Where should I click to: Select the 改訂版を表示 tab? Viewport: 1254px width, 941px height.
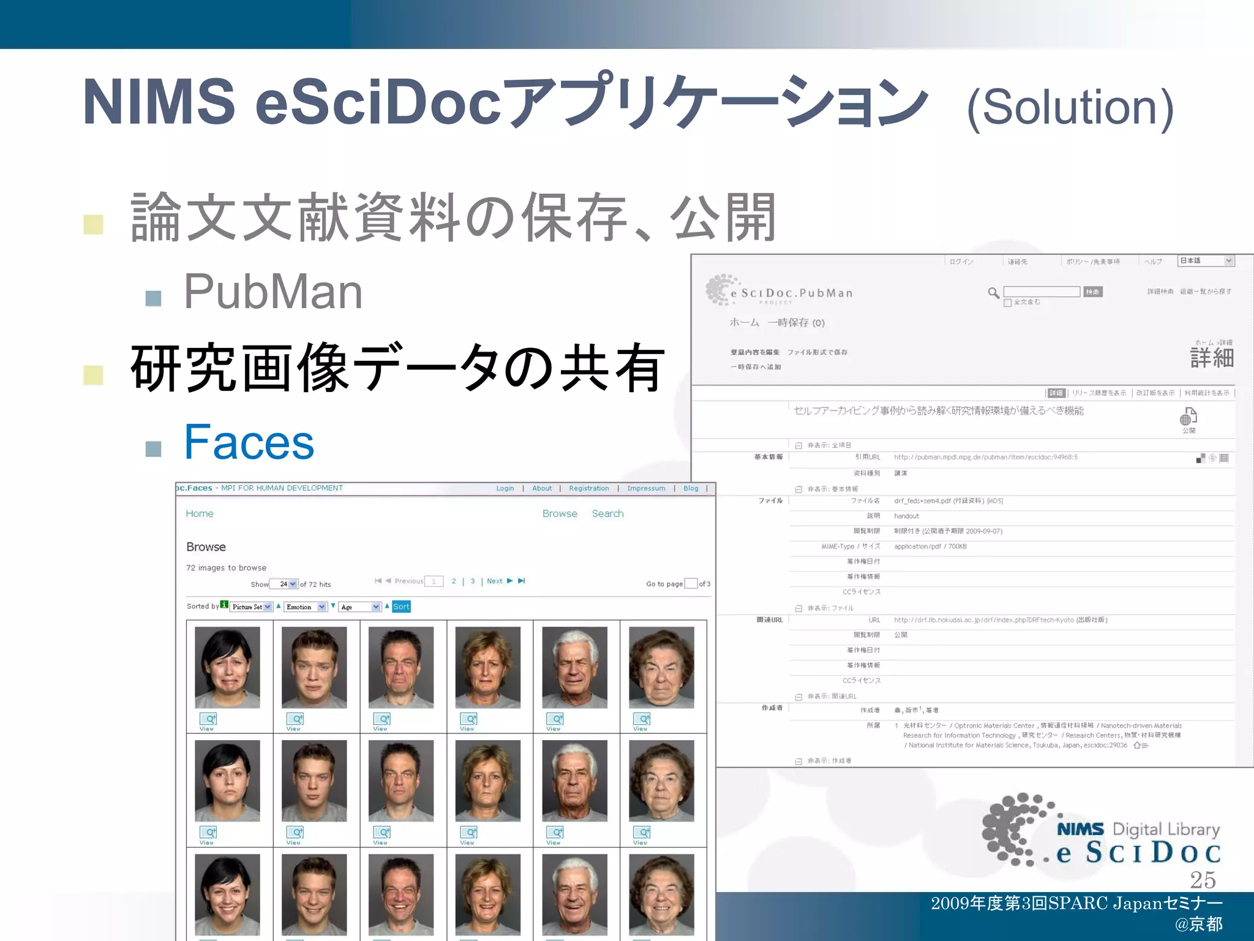pos(1155,393)
